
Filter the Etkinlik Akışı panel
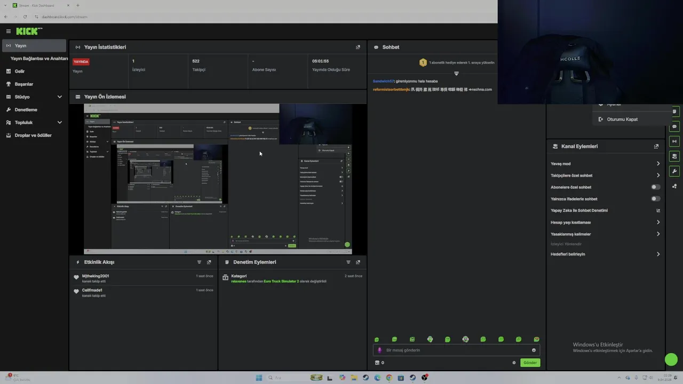(x=200, y=262)
